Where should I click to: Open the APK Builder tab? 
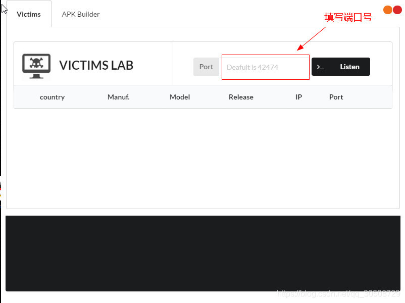point(81,14)
